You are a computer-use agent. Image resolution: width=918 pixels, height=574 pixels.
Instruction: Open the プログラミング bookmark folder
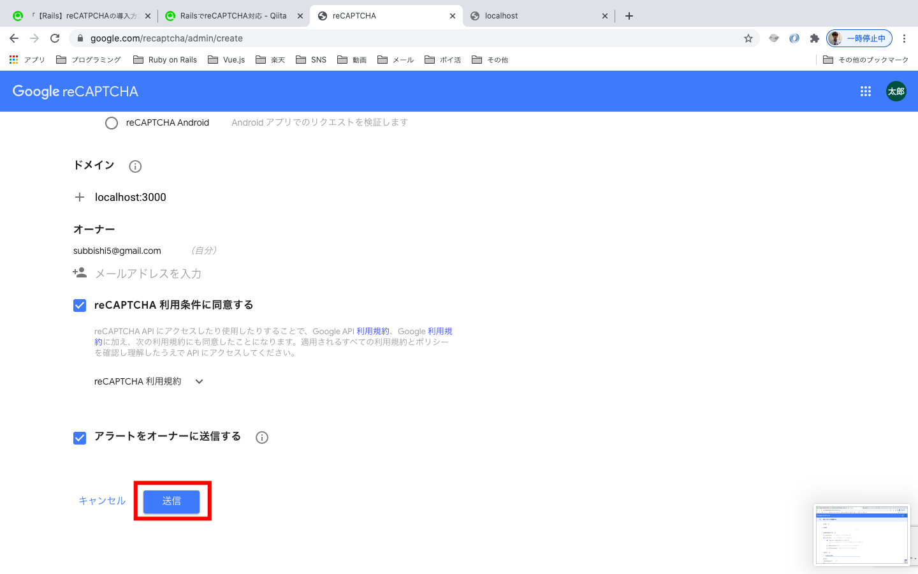pyautogui.click(x=89, y=60)
